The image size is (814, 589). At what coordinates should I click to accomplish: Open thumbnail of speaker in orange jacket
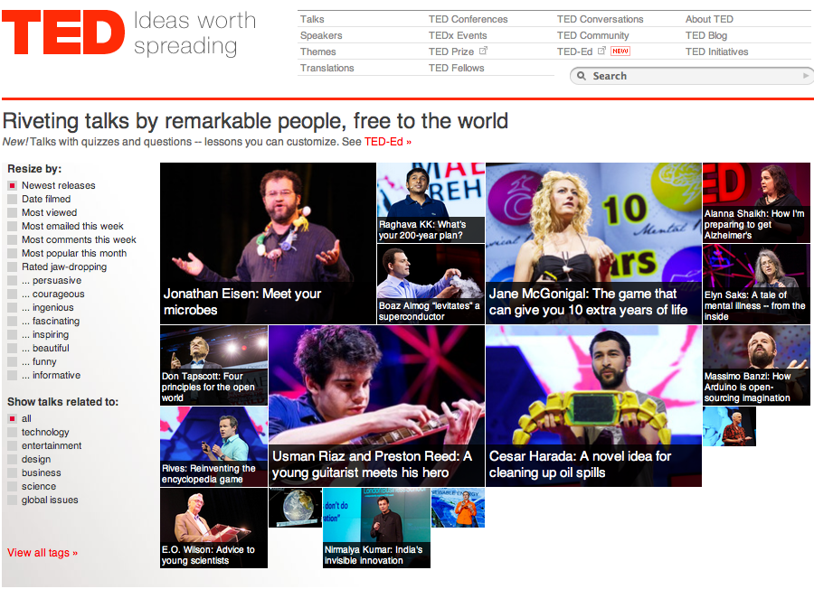[x=458, y=508]
